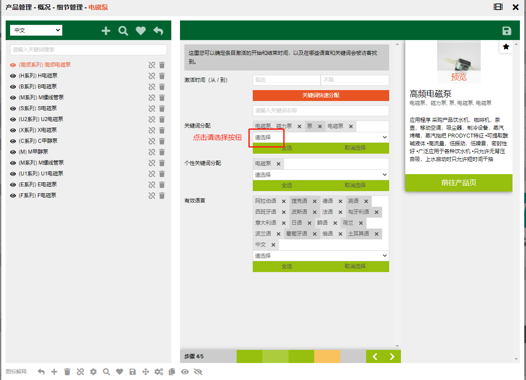Screen dimensions: 526x380
Task: Click the orange step segment in progress bar
Action: (327, 356)
